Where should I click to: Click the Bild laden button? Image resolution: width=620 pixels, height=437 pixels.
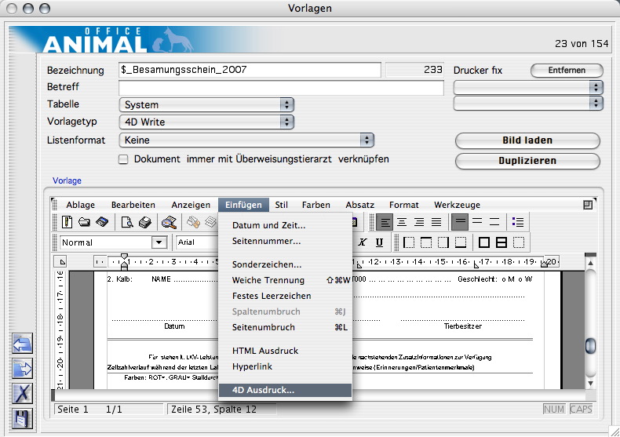[x=527, y=141]
